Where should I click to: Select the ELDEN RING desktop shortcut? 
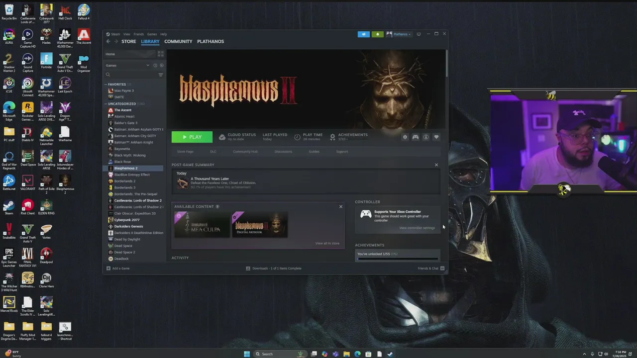click(x=46, y=206)
